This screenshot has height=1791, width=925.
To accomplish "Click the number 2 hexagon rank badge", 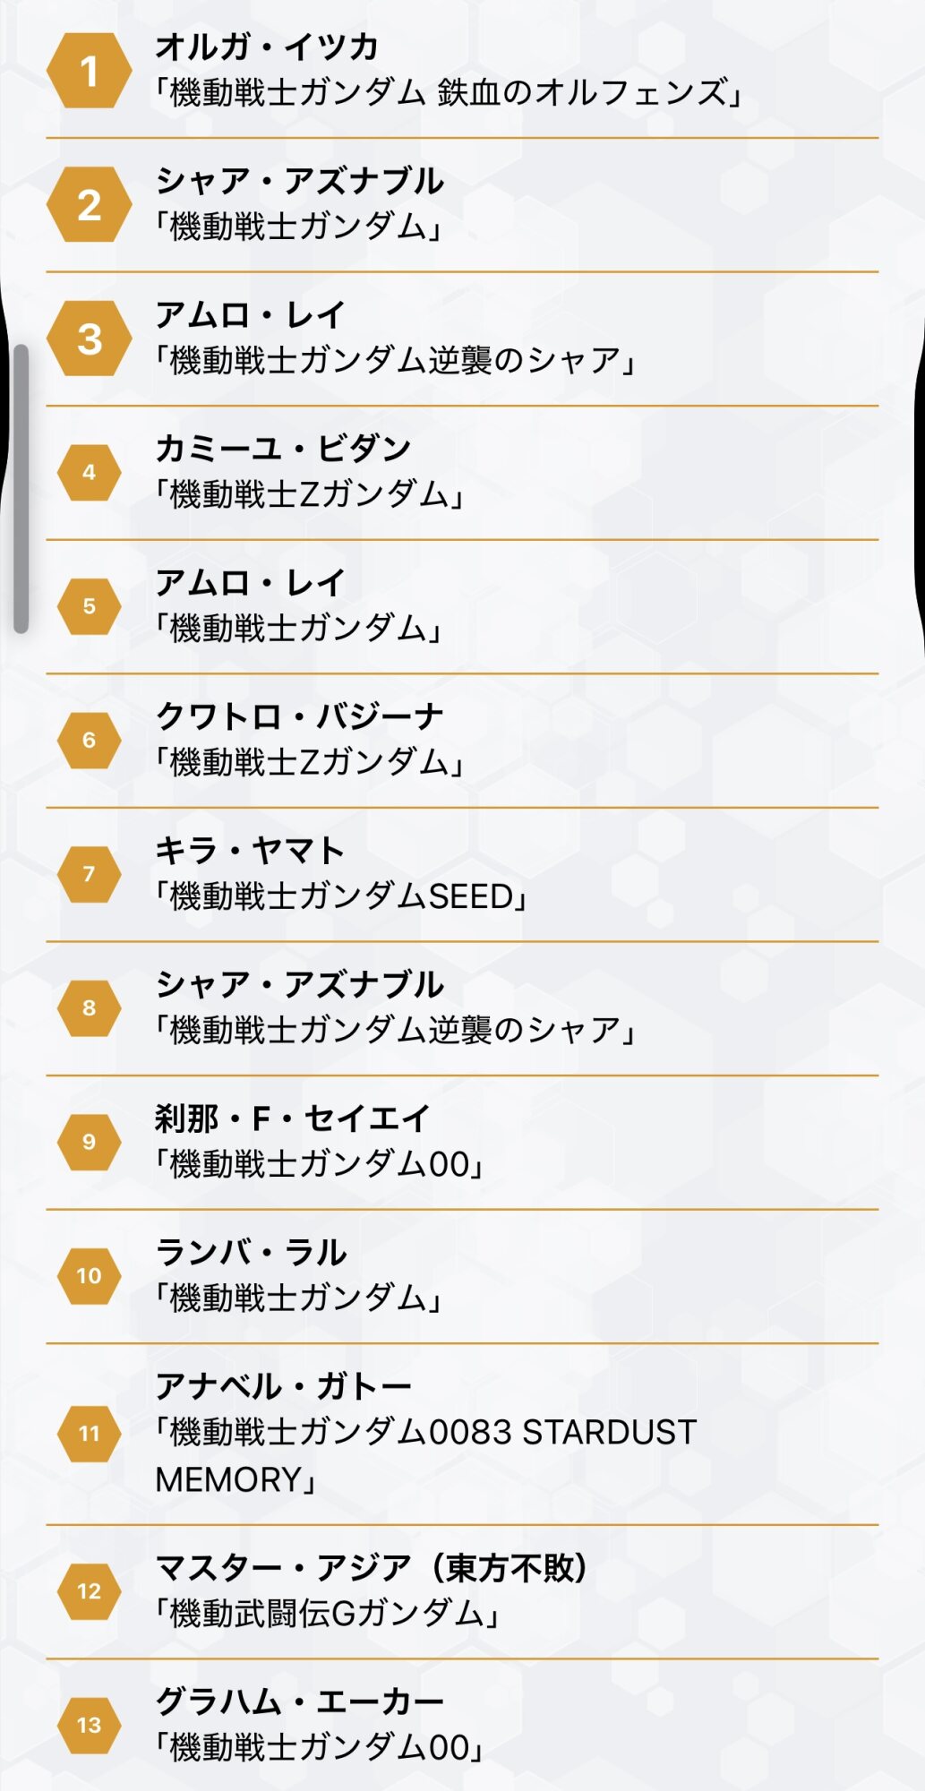I will click(x=89, y=205).
